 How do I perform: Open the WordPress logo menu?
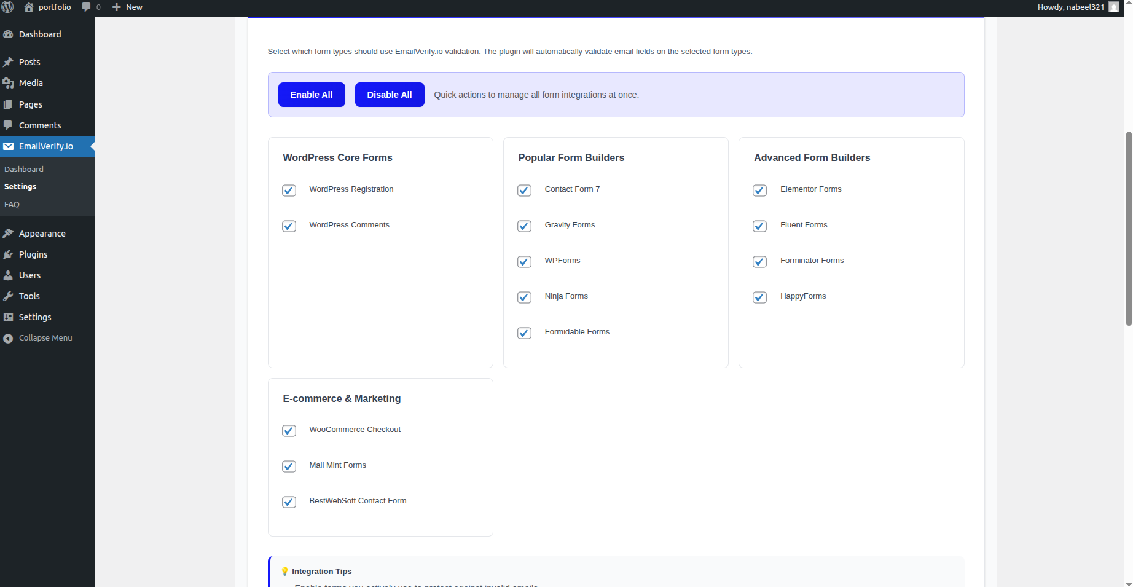pos(7,7)
